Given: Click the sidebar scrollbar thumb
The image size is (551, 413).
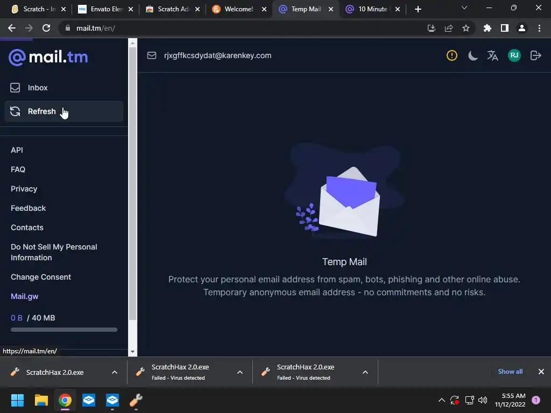Looking at the screenshot, I should pyautogui.click(x=132, y=183).
